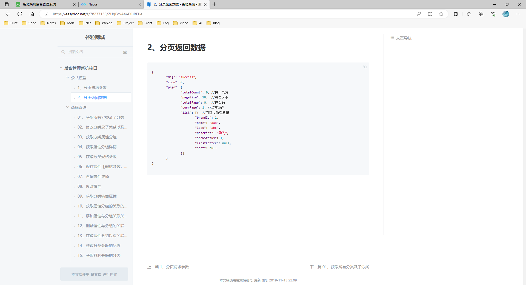The image size is (526, 285).
Task: Open the read aloud feature
Action: click(419, 14)
